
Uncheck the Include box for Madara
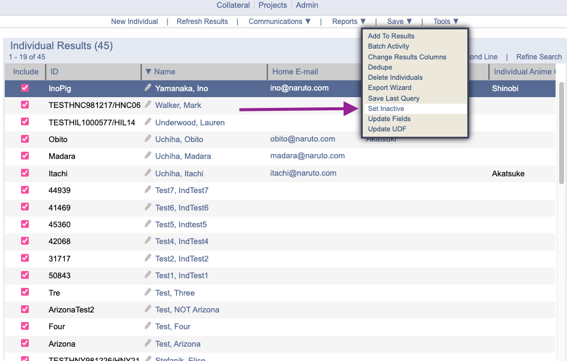tap(25, 155)
